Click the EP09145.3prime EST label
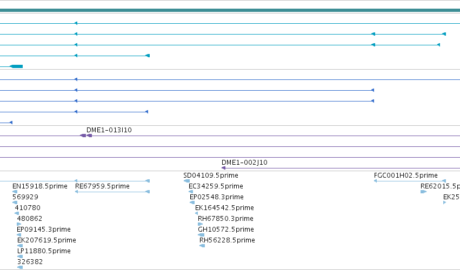The width and height of the screenshot is (460, 270). [x=44, y=230]
